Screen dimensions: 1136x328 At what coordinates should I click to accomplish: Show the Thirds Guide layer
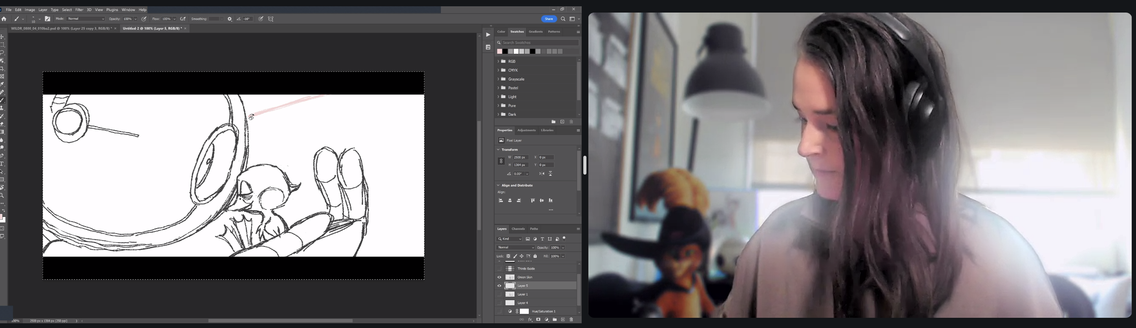[499, 268]
